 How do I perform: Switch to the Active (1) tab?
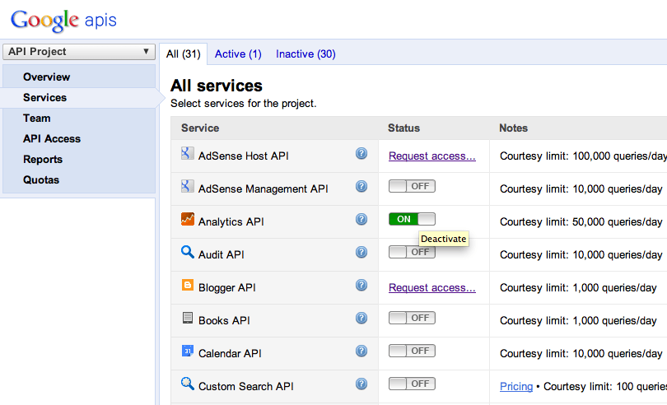[x=238, y=54]
